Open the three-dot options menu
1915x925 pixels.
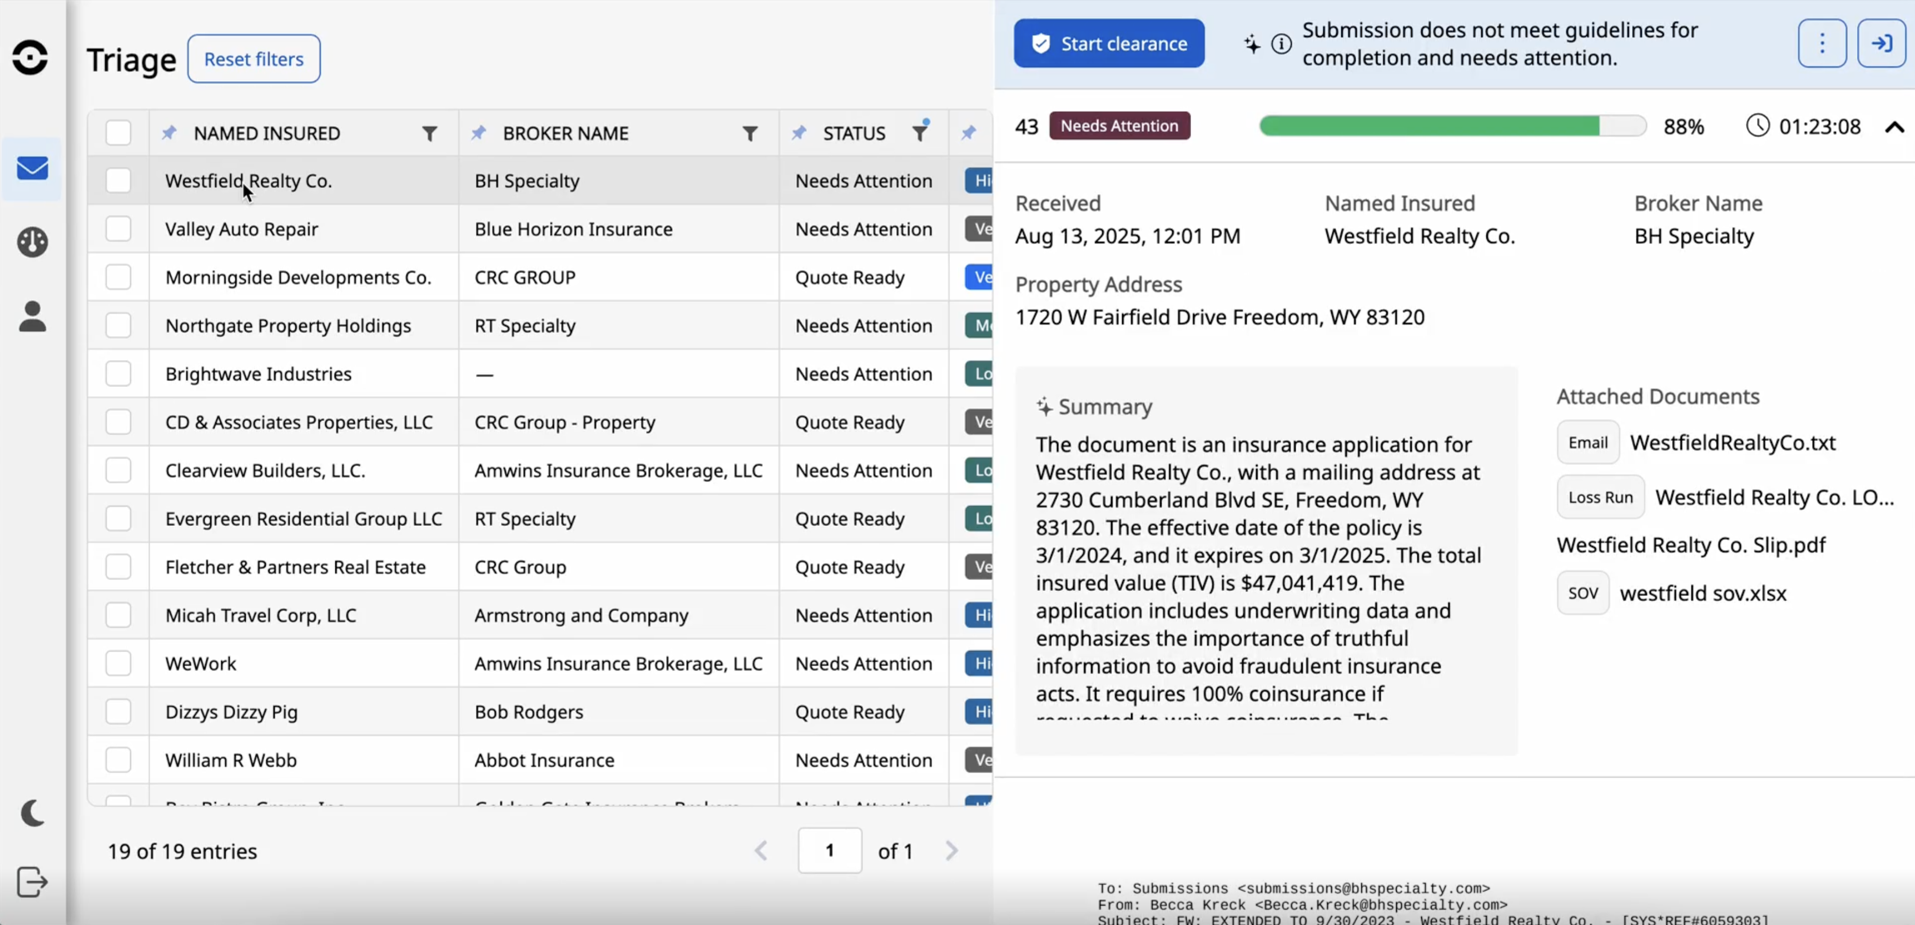[1822, 43]
